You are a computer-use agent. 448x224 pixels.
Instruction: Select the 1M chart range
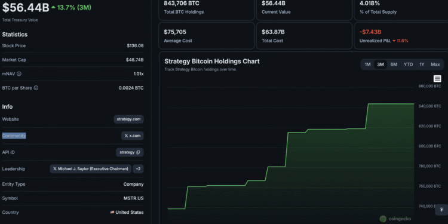tap(367, 65)
